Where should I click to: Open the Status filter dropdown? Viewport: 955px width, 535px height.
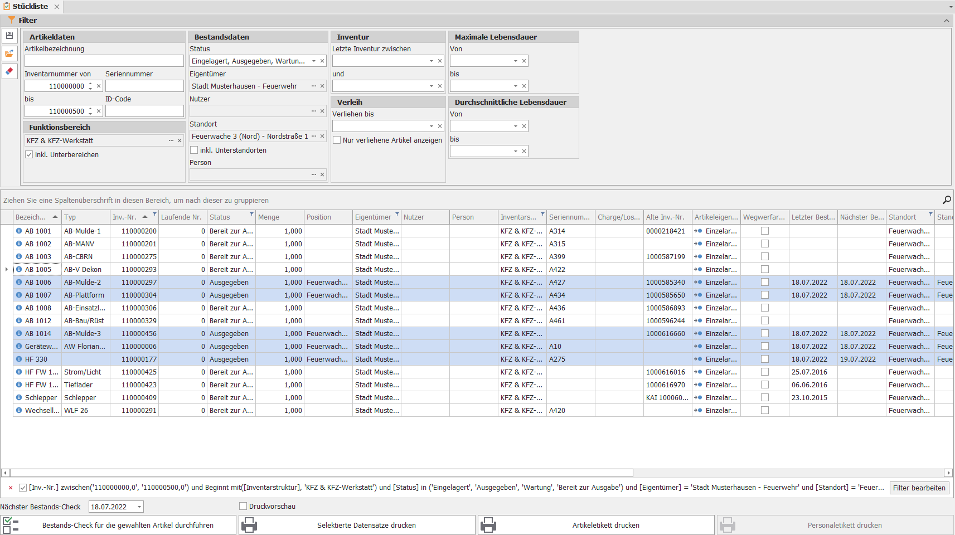pyautogui.click(x=314, y=61)
